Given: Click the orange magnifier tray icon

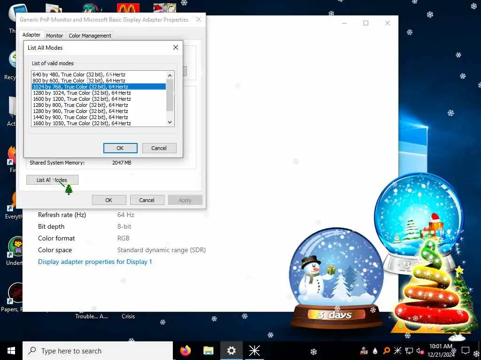Looking at the screenshot, I should coord(387,351).
